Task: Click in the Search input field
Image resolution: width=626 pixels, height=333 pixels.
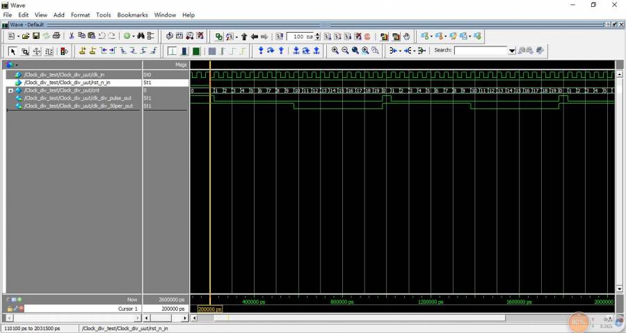Action: (481, 51)
